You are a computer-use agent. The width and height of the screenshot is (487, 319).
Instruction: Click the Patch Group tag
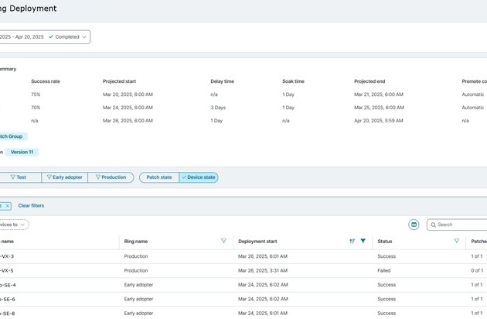[12, 136]
